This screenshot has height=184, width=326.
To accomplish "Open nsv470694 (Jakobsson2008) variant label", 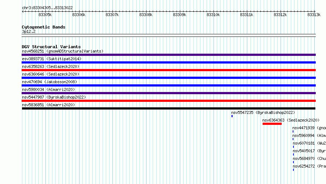I will coord(49,82).
